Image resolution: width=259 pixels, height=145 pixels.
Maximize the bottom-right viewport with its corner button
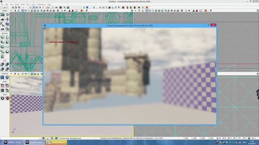point(258,74)
